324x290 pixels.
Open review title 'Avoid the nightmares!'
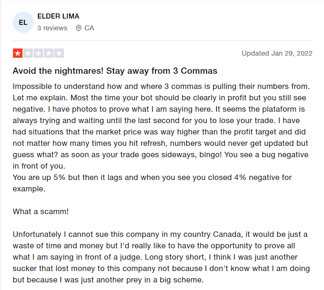coord(115,71)
